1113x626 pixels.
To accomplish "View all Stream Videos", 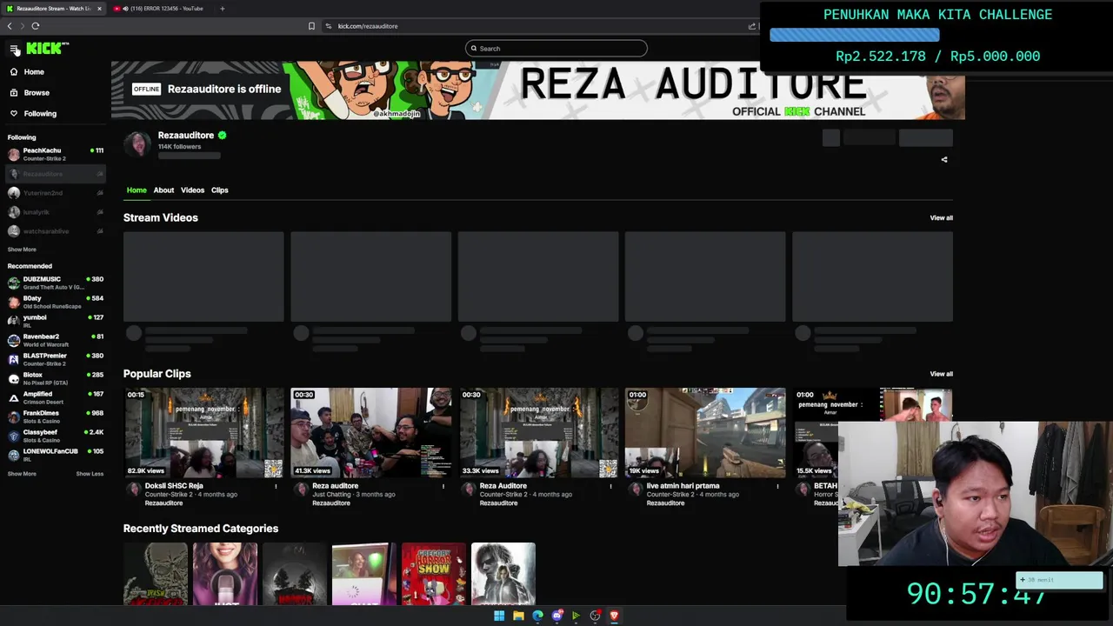I will (x=941, y=218).
